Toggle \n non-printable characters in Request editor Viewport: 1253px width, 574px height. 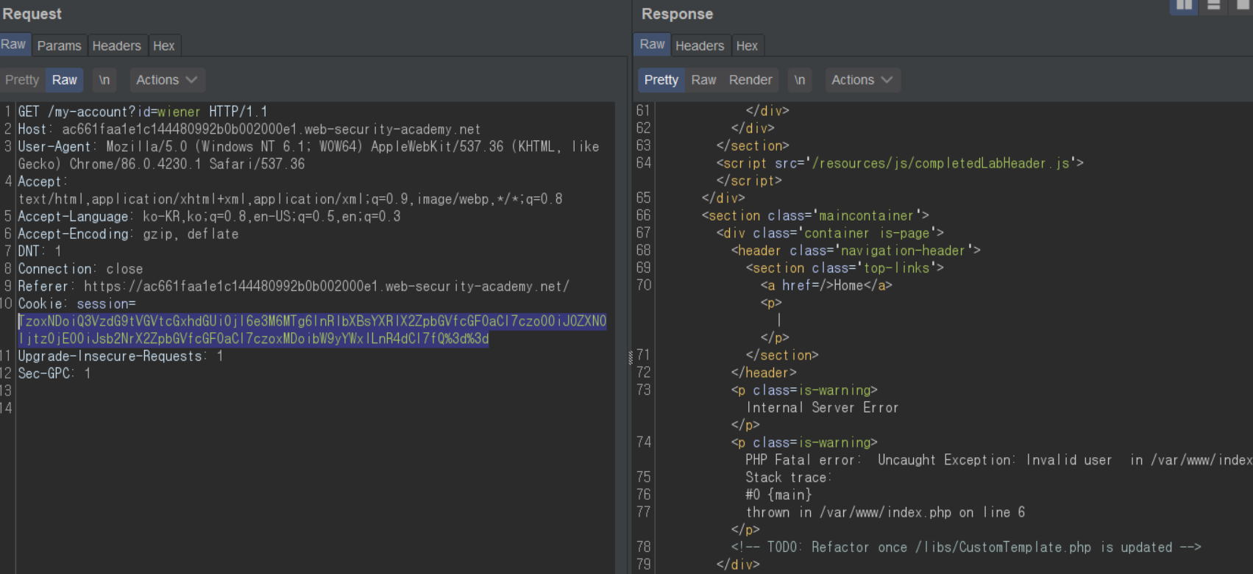pyautogui.click(x=104, y=80)
